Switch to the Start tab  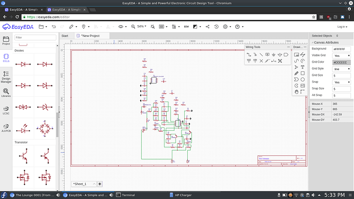pyautogui.click(x=65, y=36)
